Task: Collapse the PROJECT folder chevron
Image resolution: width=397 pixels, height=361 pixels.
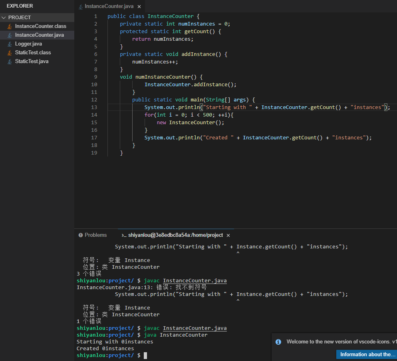Action: [4, 18]
